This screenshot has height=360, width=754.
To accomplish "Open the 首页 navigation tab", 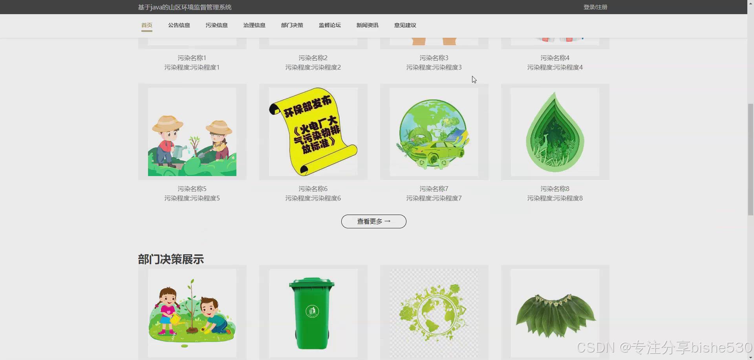I will pyautogui.click(x=147, y=25).
